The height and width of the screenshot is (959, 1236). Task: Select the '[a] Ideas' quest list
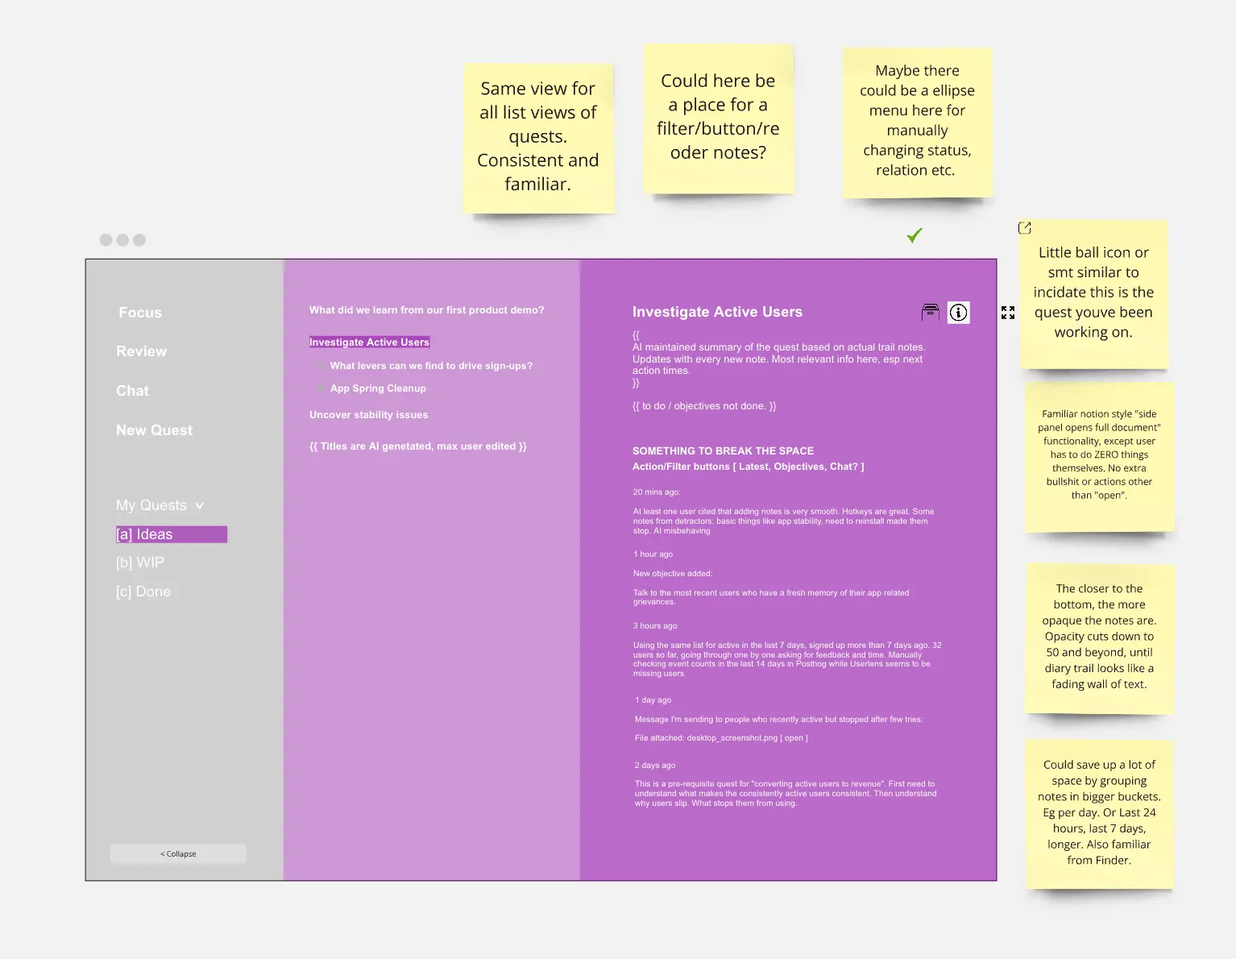point(172,534)
